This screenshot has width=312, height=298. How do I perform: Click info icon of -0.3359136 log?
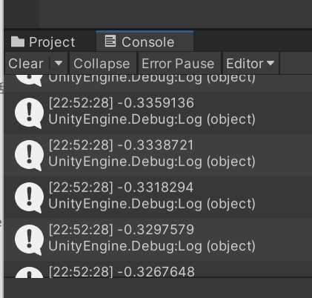click(29, 113)
